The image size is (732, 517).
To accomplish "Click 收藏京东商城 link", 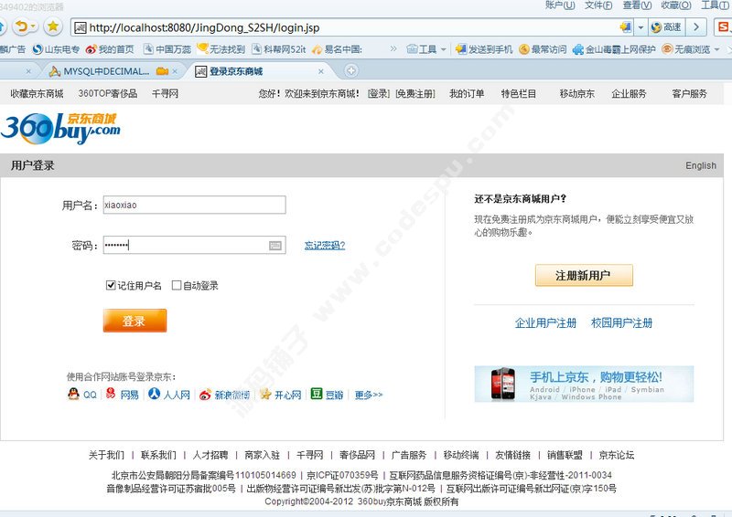I will [37, 94].
